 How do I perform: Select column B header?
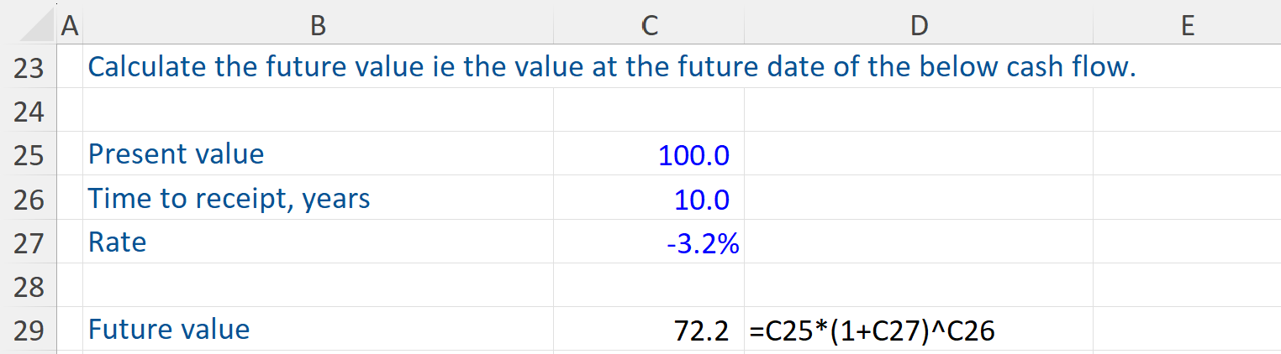318,27
